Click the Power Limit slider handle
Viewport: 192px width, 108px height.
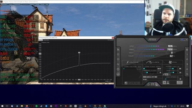coord(173,69)
